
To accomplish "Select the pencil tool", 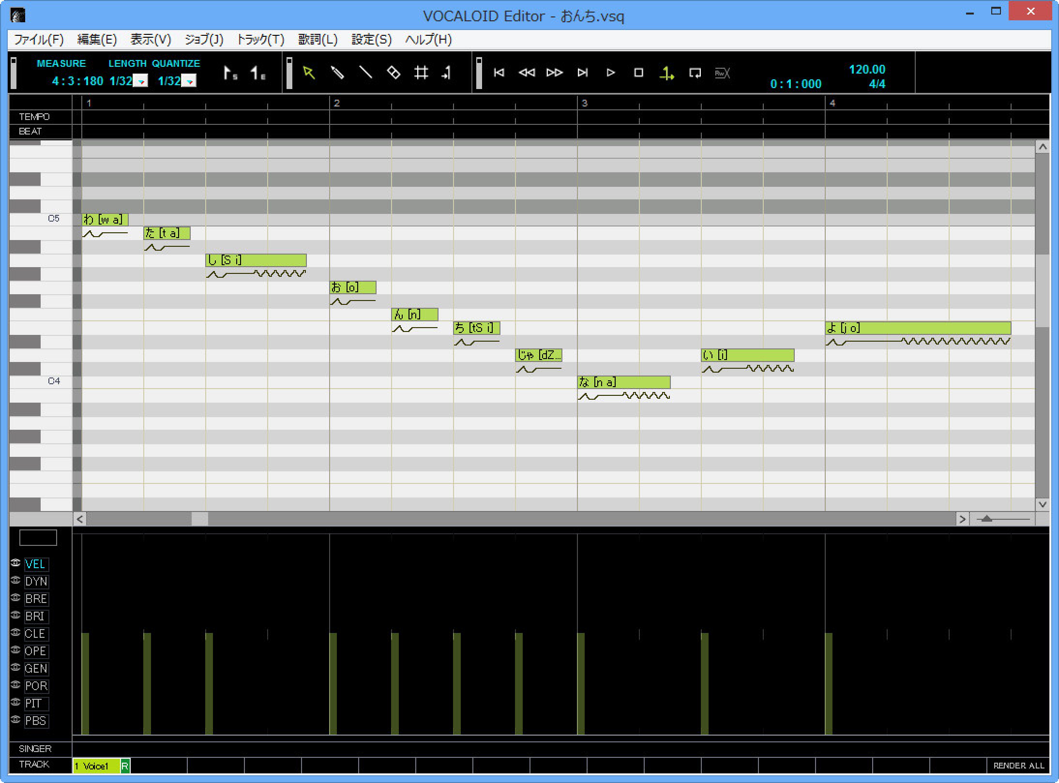I will (x=337, y=73).
